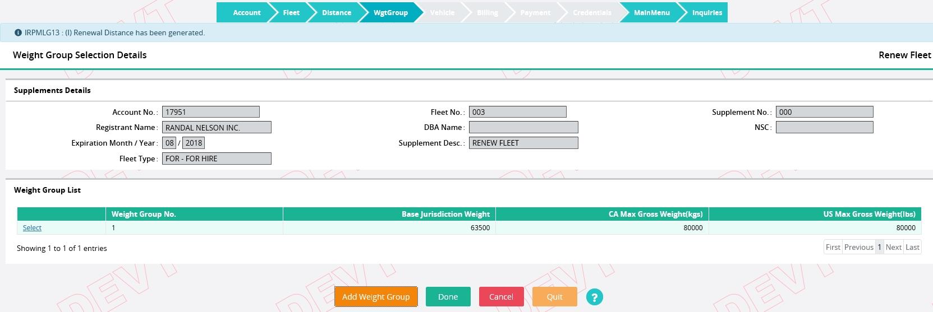Image resolution: width=933 pixels, height=312 pixels.
Task: Open the Inquiries tab
Action: [x=706, y=12]
